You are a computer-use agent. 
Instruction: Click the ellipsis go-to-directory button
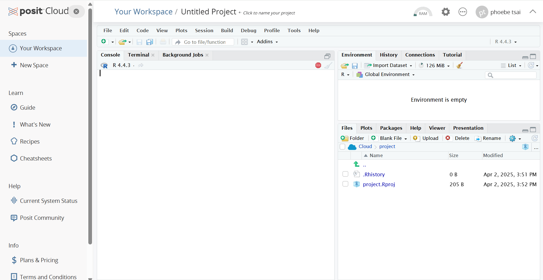536,147
